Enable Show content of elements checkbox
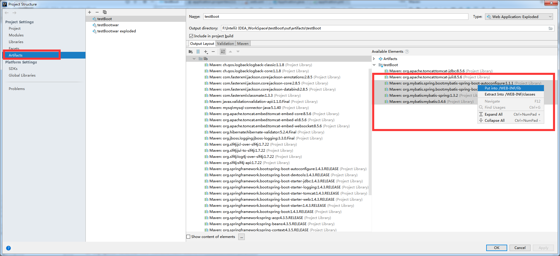This screenshot has width=560, height=256. [x=188, y=237]
